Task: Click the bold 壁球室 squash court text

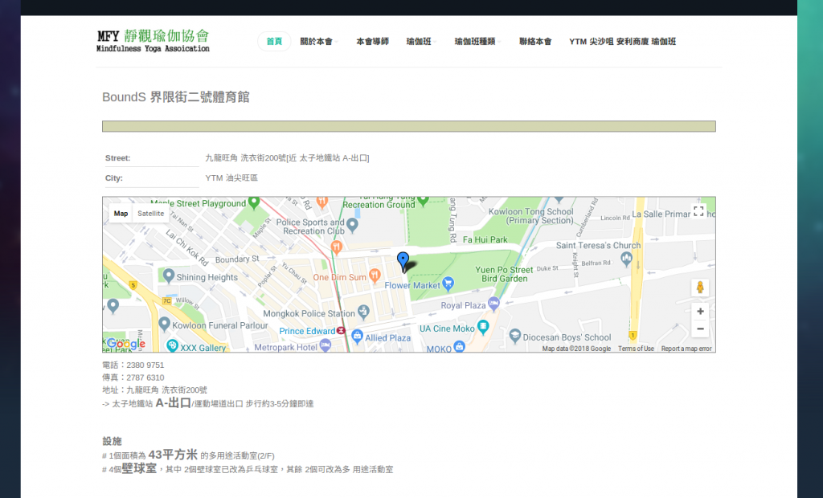Action: coord(139,468)
